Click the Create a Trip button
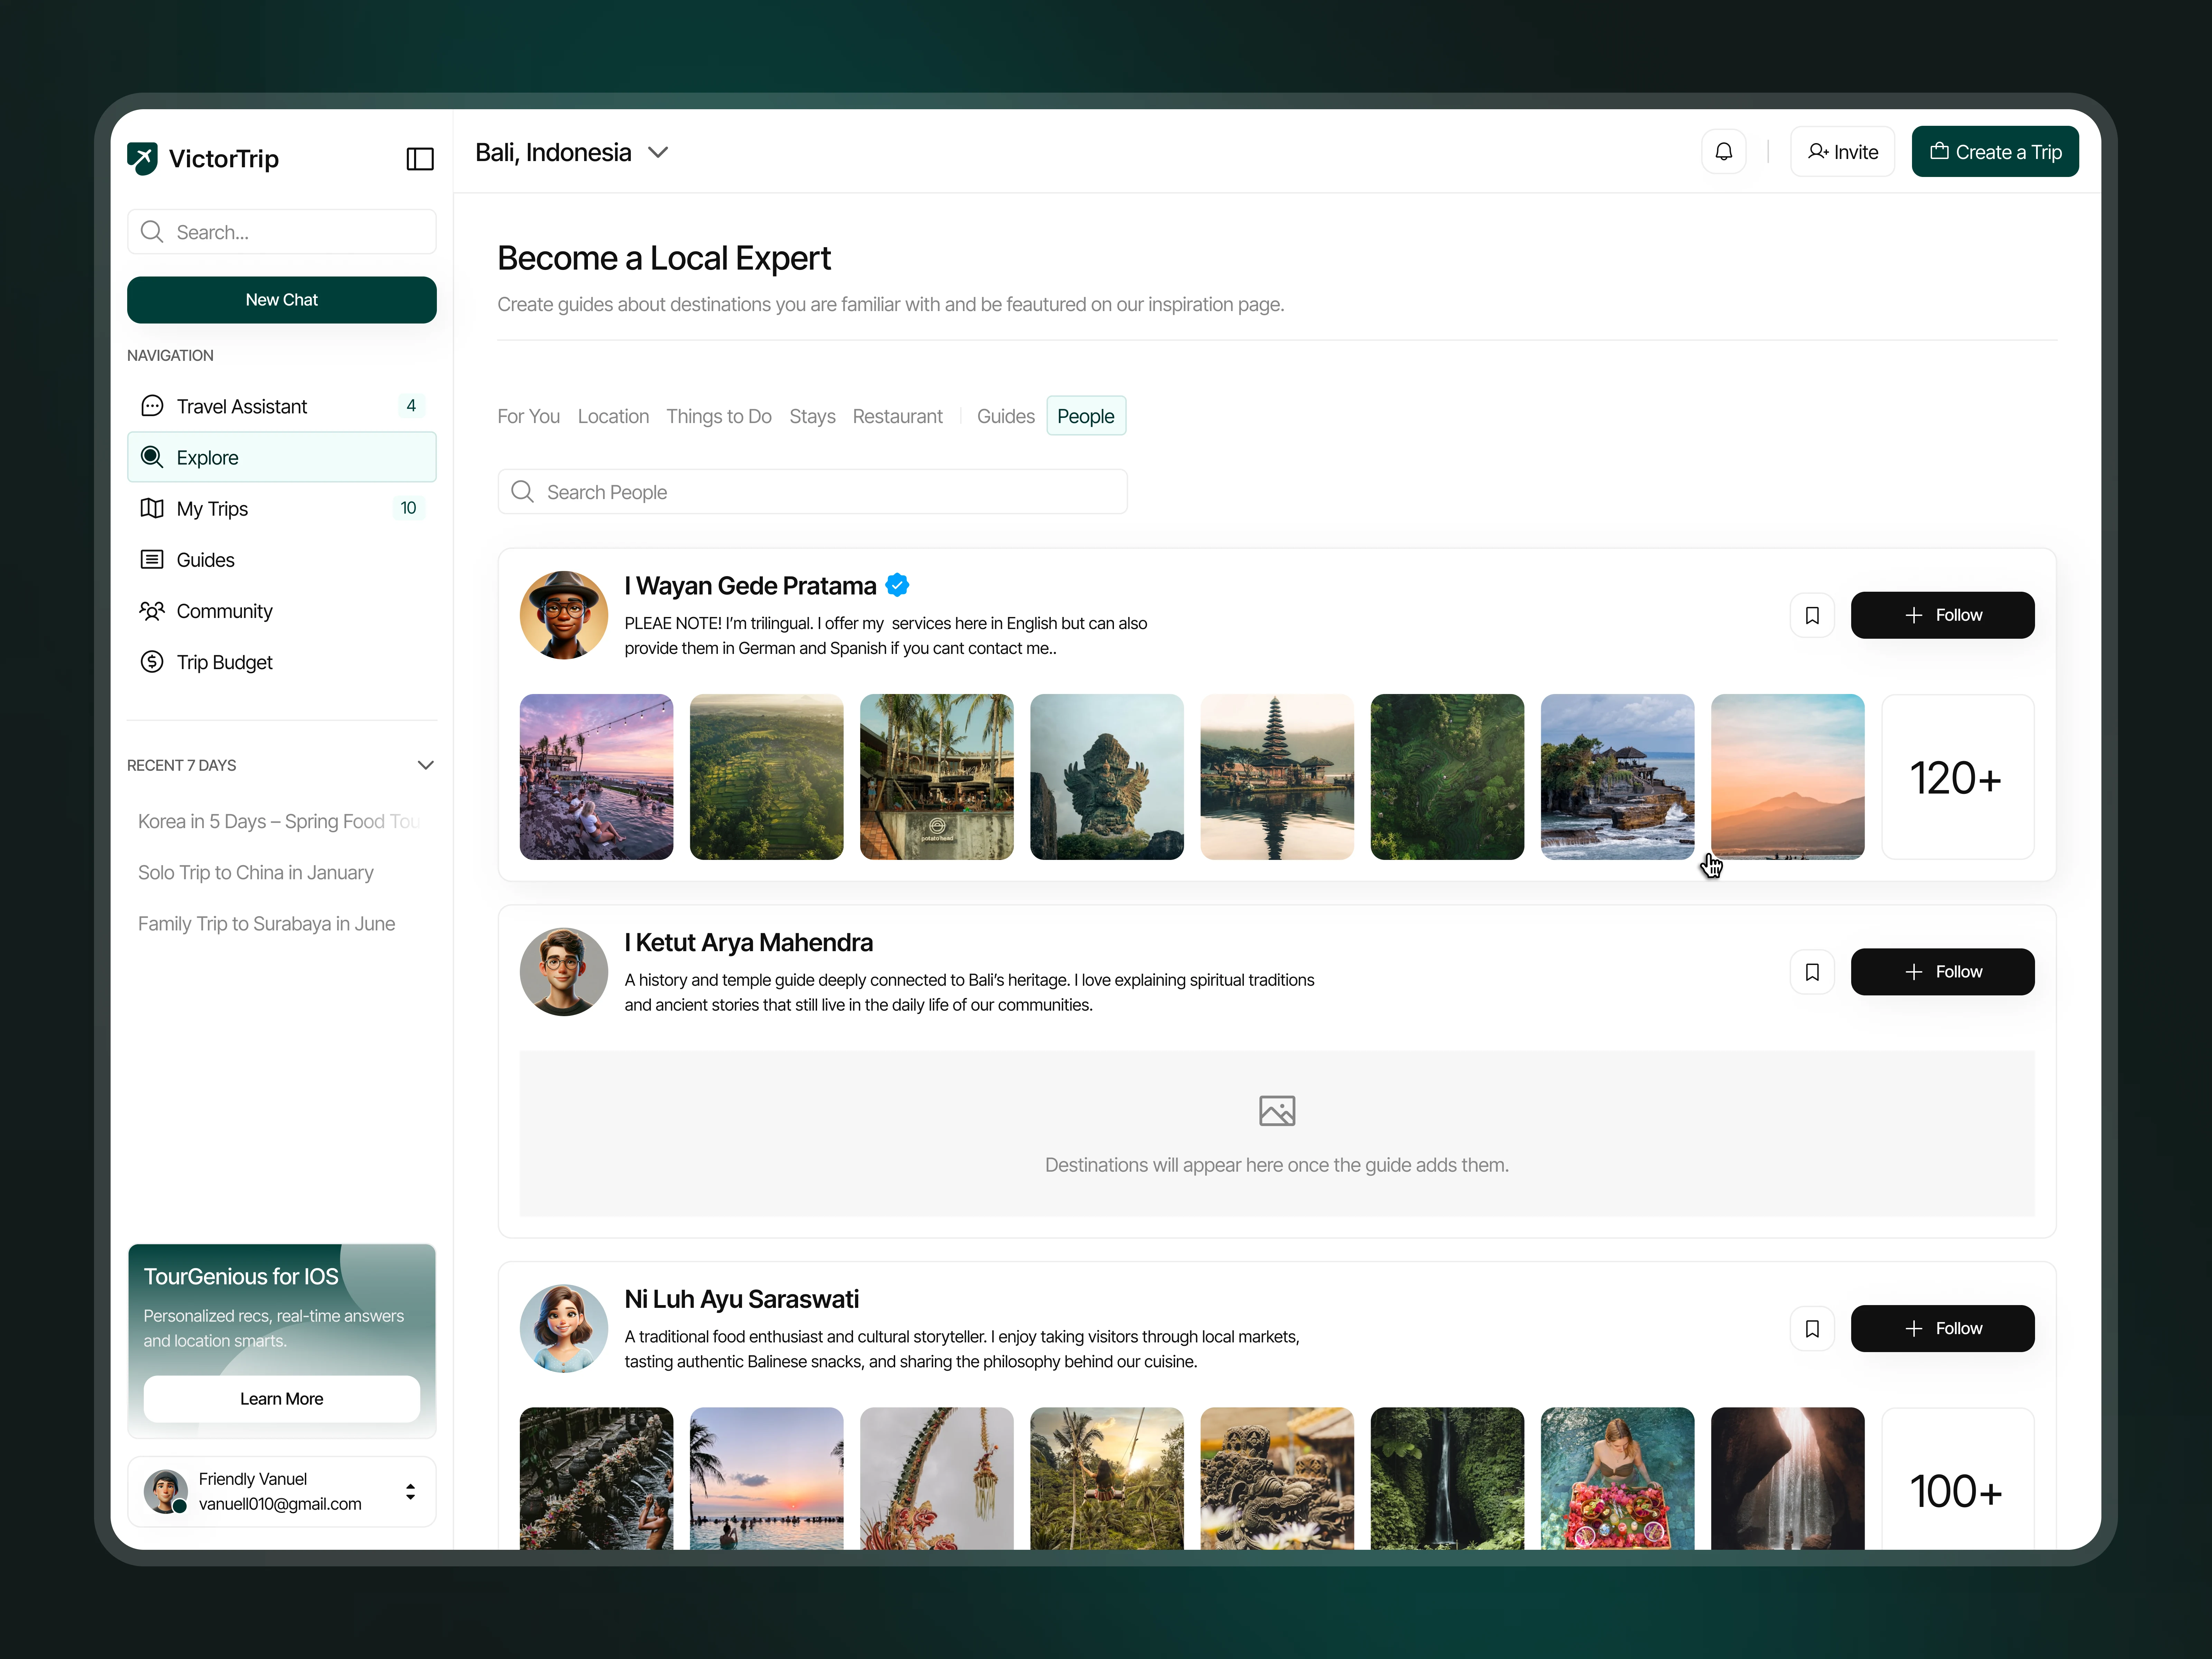Viewport: 2212px width, 1659px height. tap(1995, 152)
